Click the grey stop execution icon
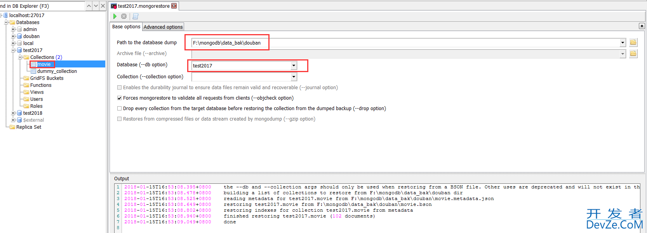 coord(124,16)
